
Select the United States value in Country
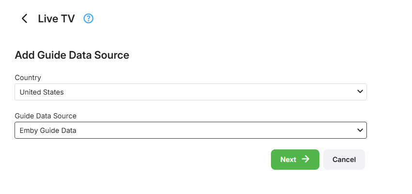point(42,92)
